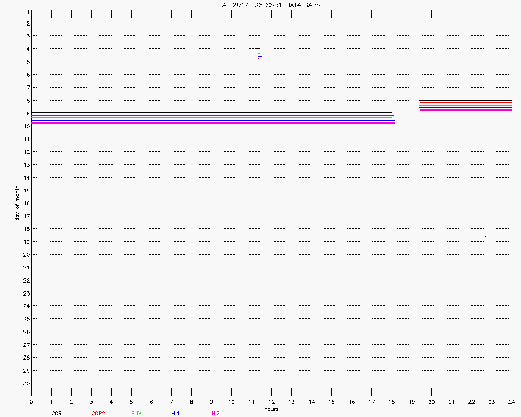Click day 30 on the y-axis
Image resolution: width=521 pixels, height=417 pixels.
27,383
